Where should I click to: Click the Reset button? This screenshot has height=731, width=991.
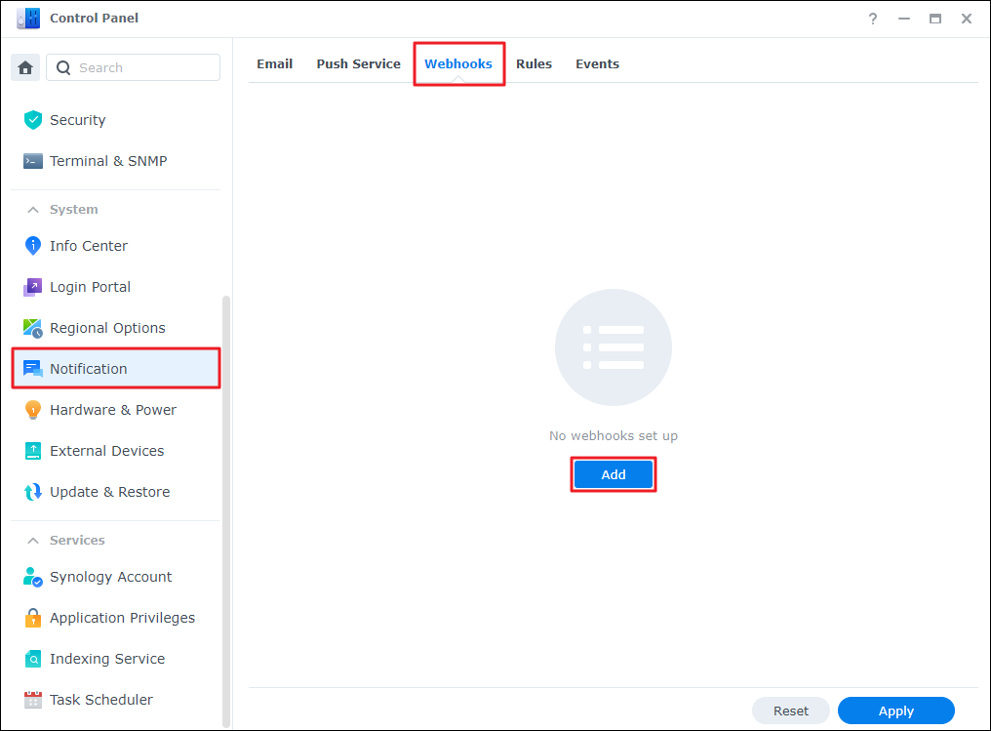(x=791, y=711)
